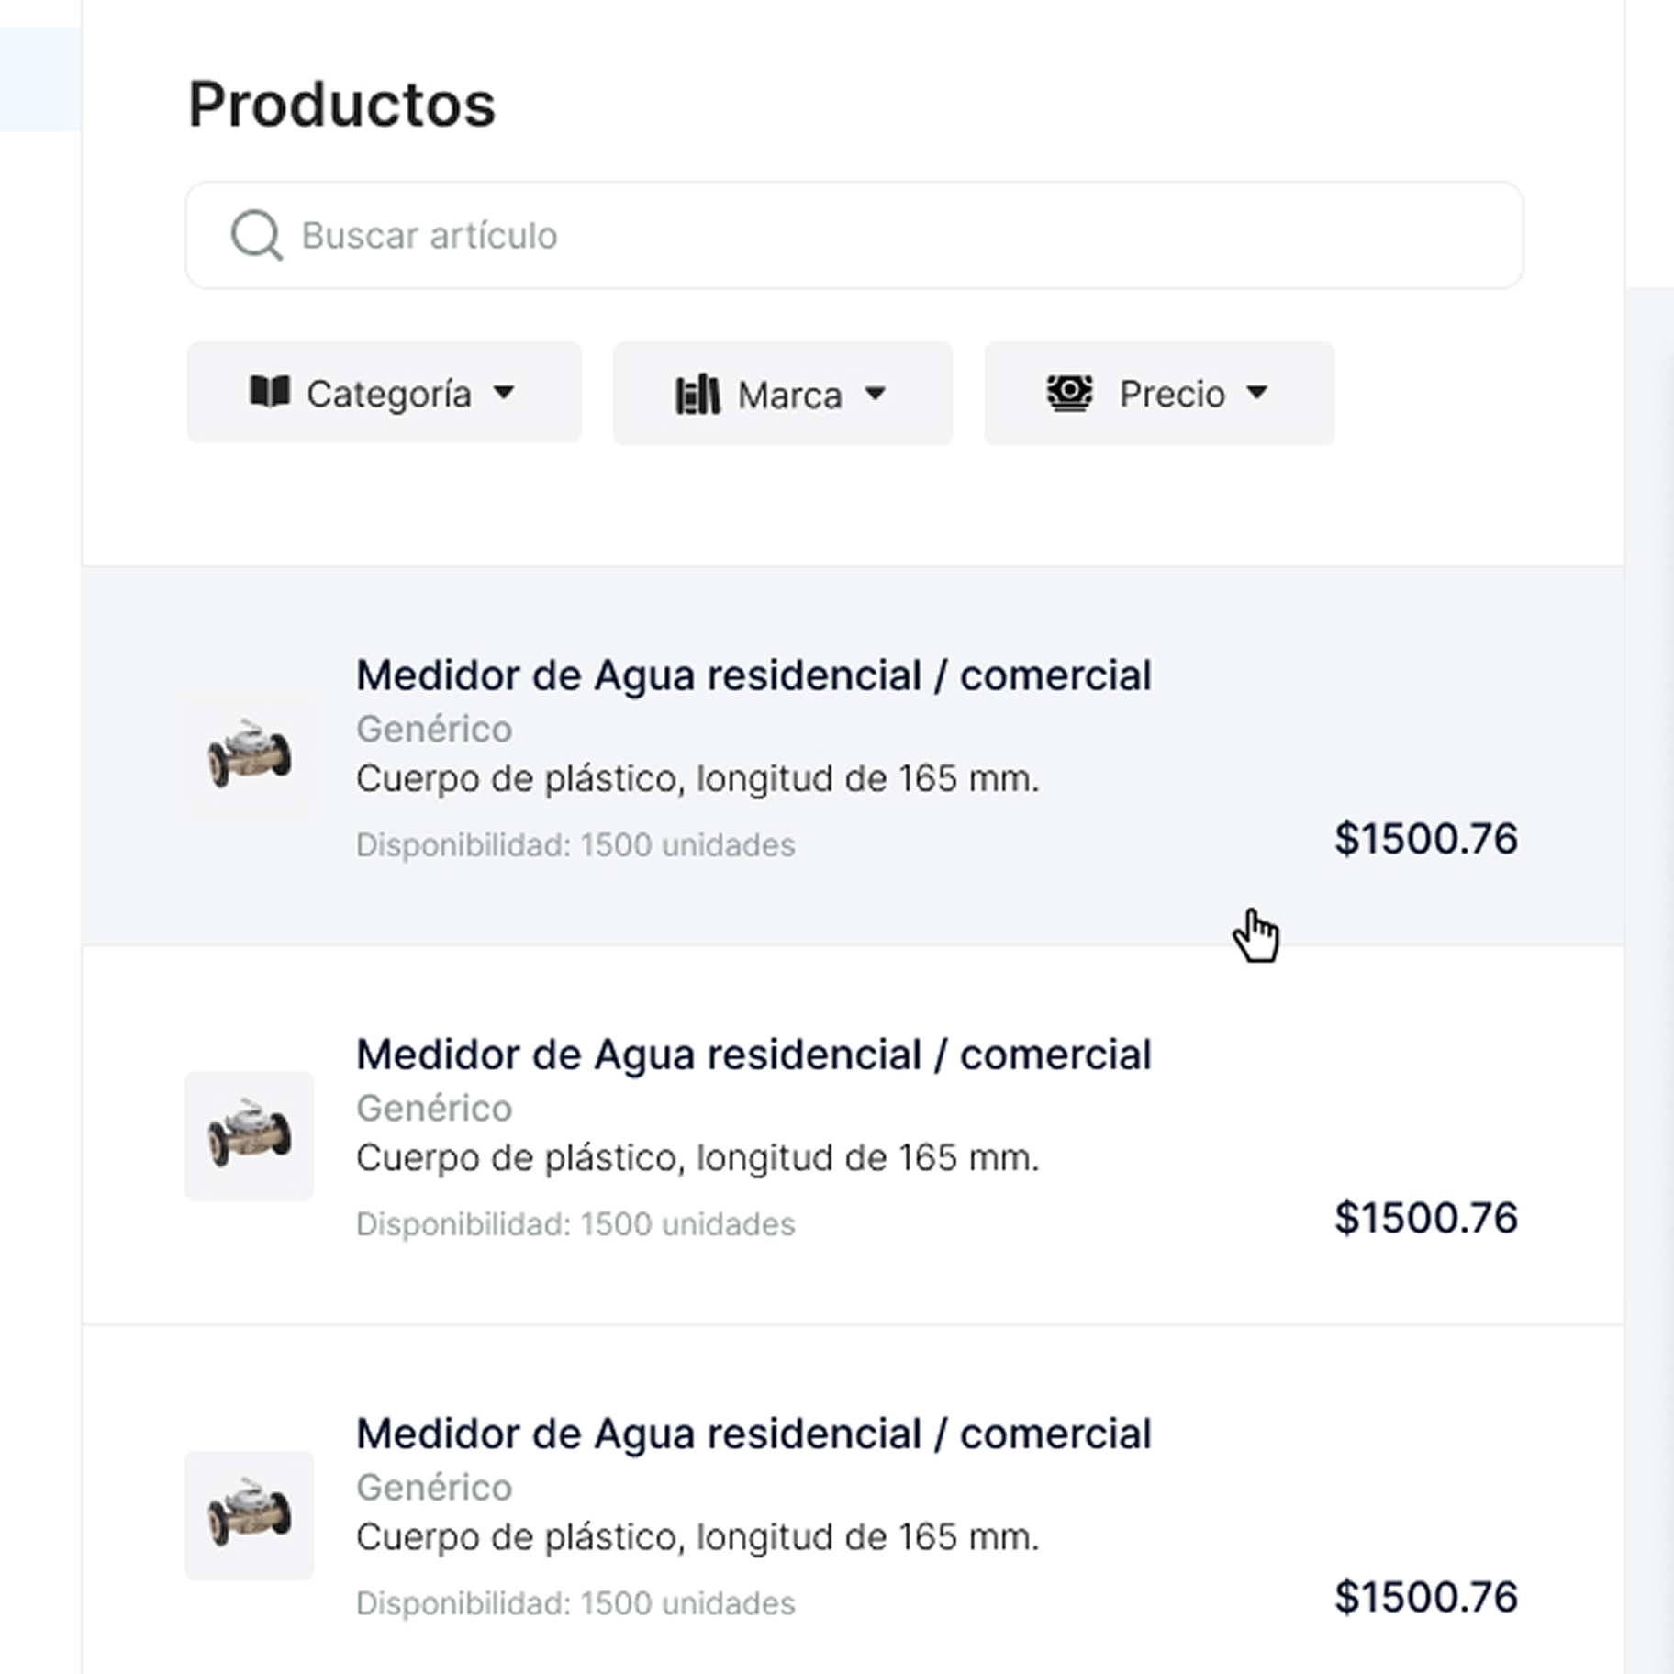Open third Medidor de Agua product title

coord(753,1434)
